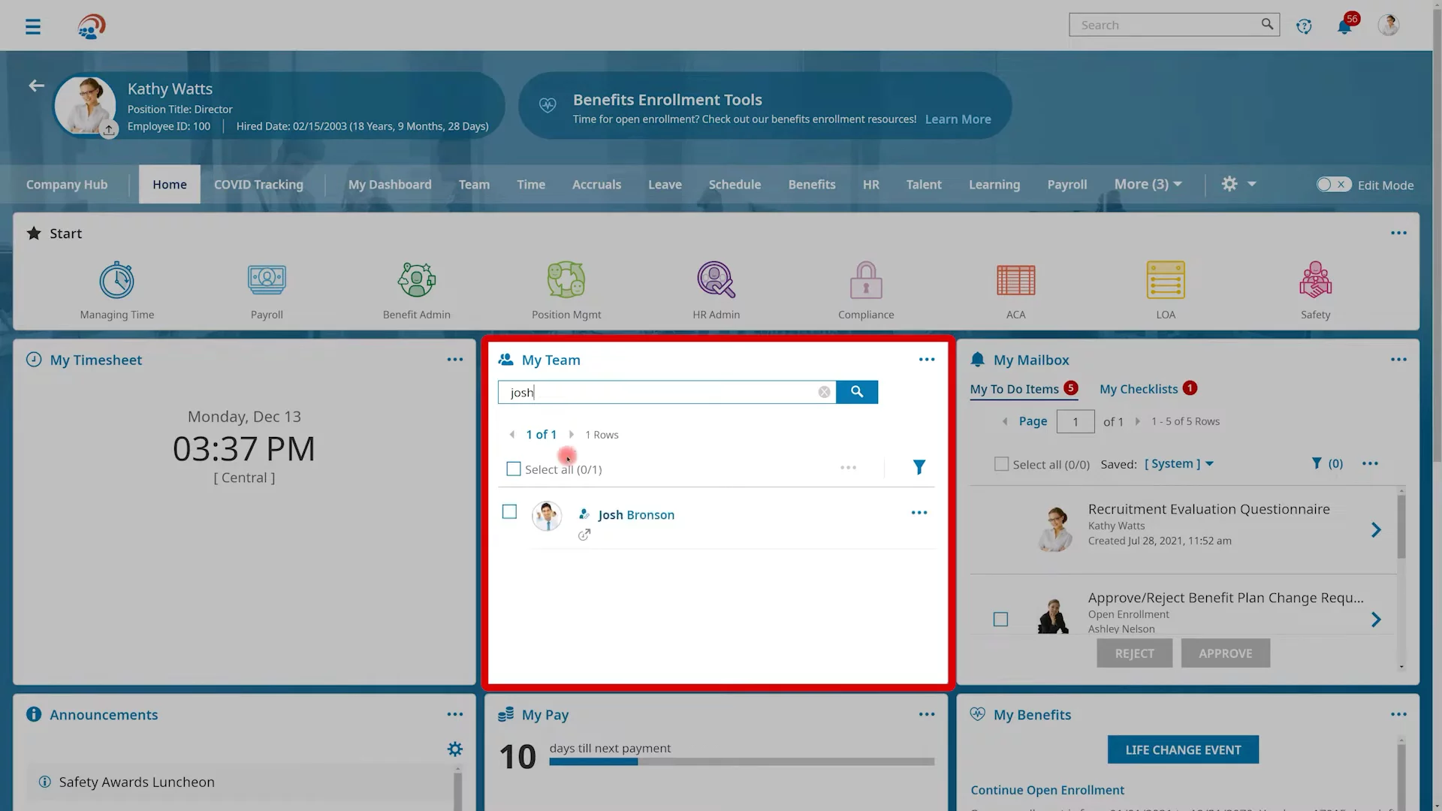Click the Position Mgmt icon

pos(566,281)
